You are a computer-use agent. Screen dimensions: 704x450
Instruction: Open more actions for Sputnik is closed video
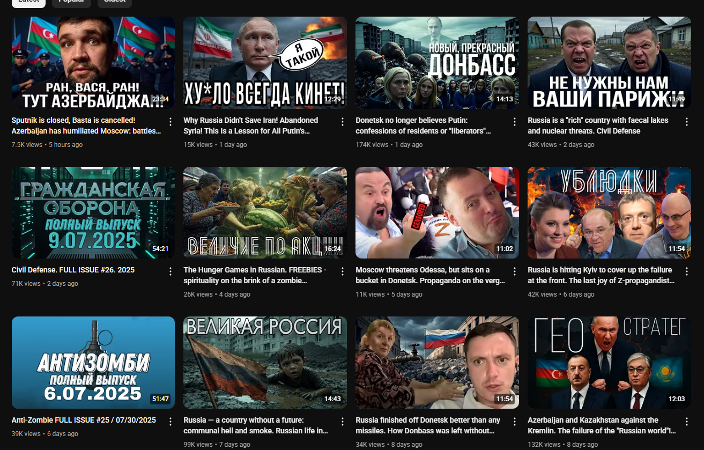point(171,122)
